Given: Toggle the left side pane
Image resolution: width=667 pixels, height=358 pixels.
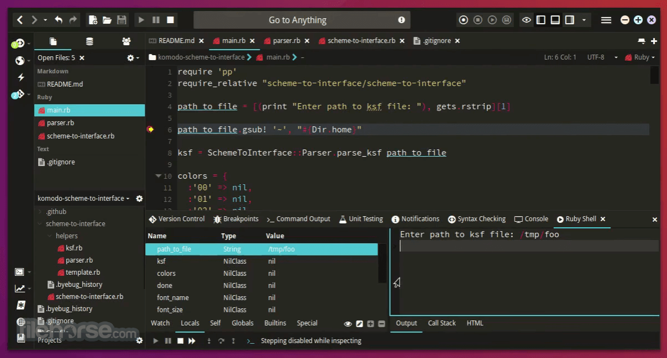Looking at the screenshot, I should (541, 20).
